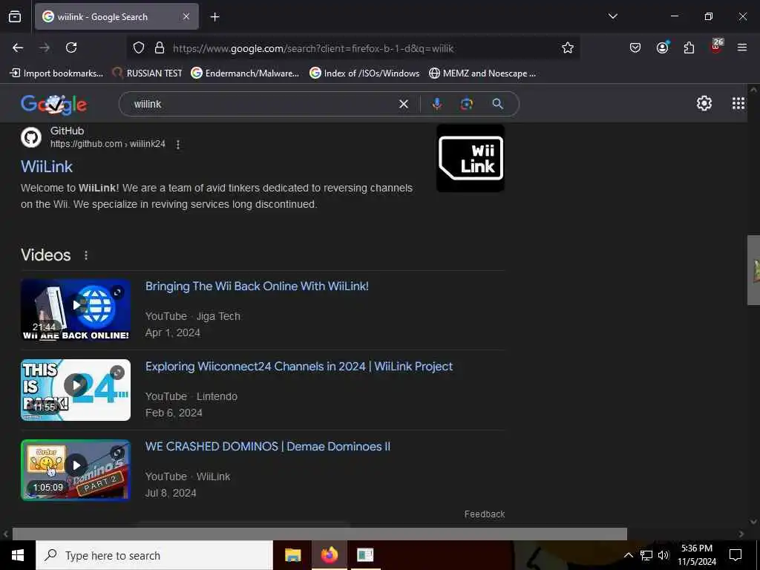Image resolution: width=760 pixels, height=570 pixels.
Task: Open more options for GitHub result
Action: (x=178, y=145)
